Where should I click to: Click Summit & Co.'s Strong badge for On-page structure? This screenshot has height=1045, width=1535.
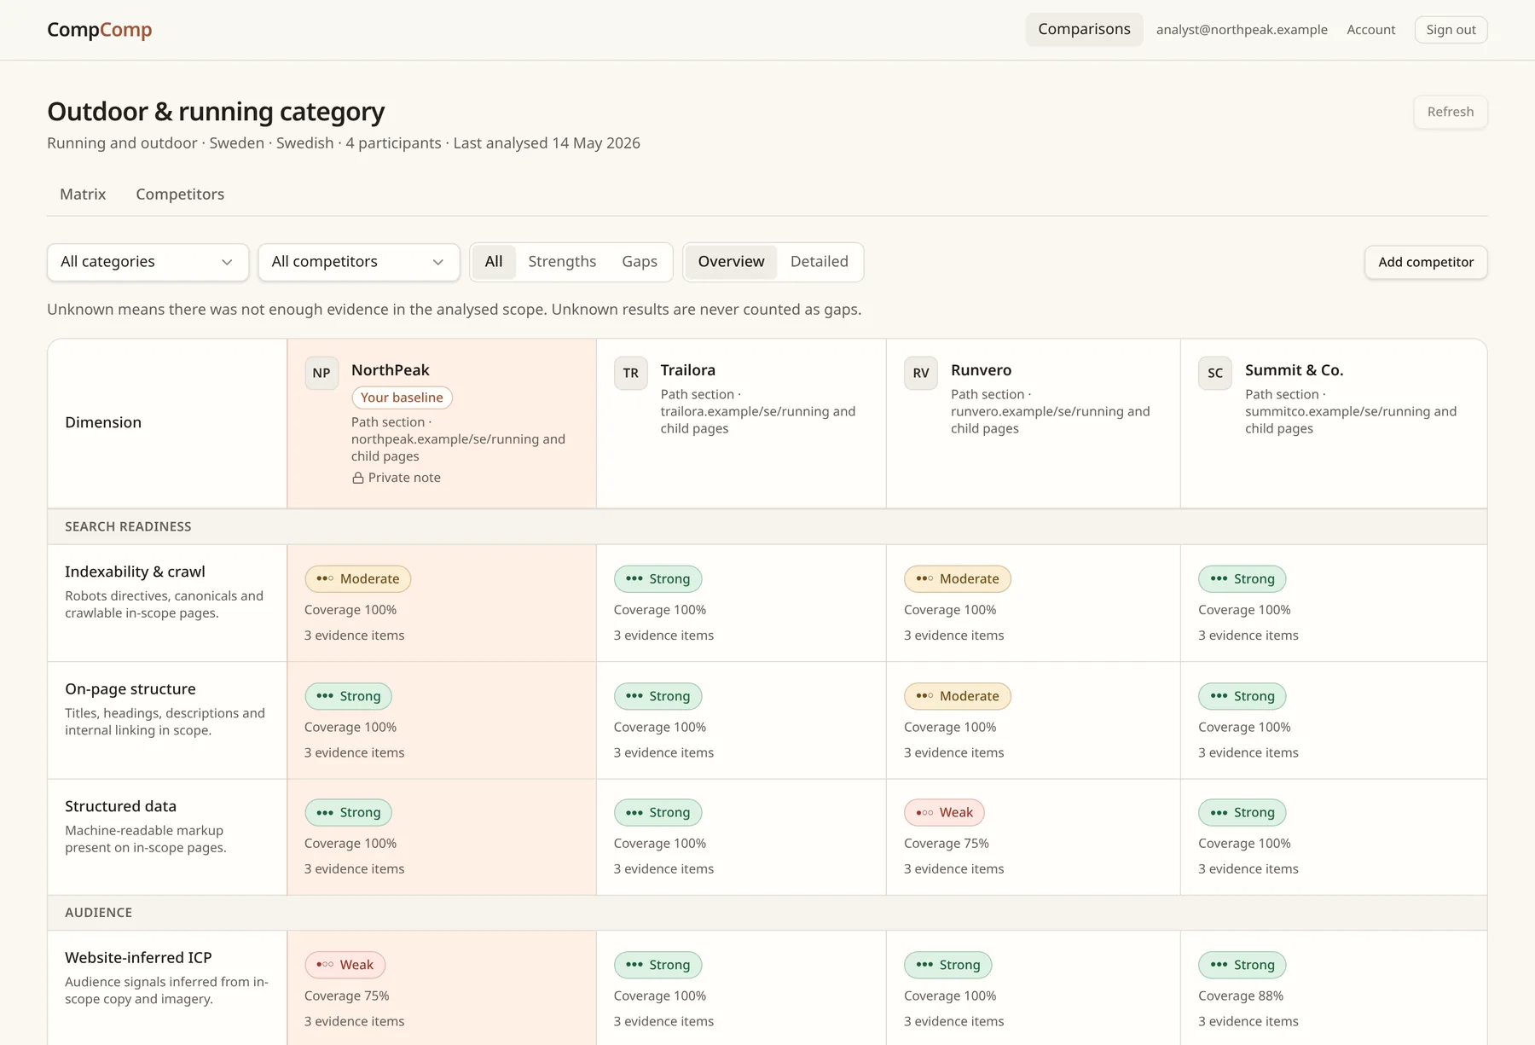(x=1242, y=696)
